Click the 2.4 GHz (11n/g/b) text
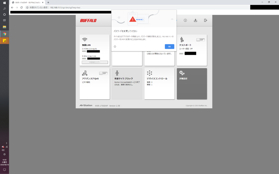 (x=89, y=49)
